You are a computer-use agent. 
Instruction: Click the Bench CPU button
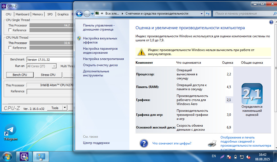pos(20,75)
